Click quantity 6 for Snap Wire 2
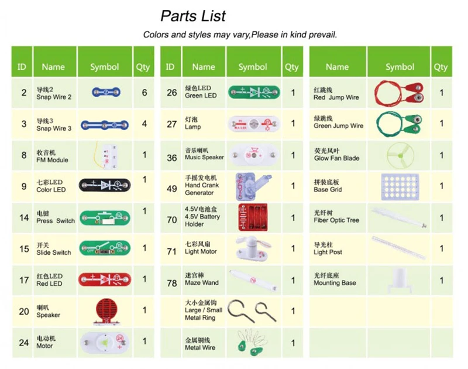This screenshot has height=369, width=468. [x=144, y=93]
